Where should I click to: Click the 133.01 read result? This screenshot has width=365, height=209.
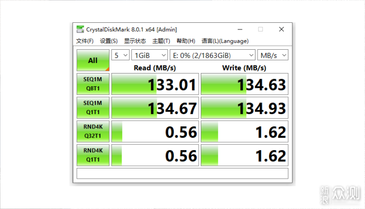coord(155,84)
